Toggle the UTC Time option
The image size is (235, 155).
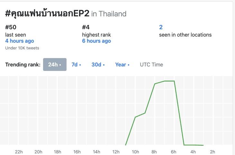coord(151,65)
